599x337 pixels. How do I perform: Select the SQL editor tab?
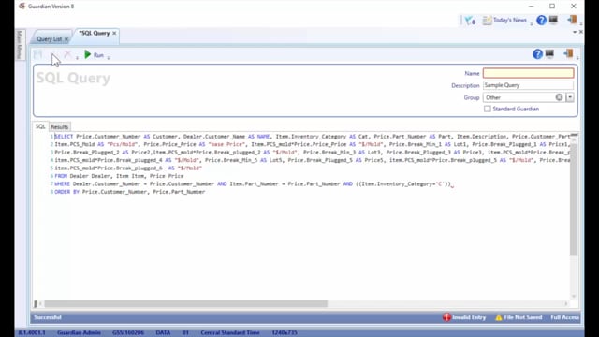pyautogui.click(x=40, y=126)
